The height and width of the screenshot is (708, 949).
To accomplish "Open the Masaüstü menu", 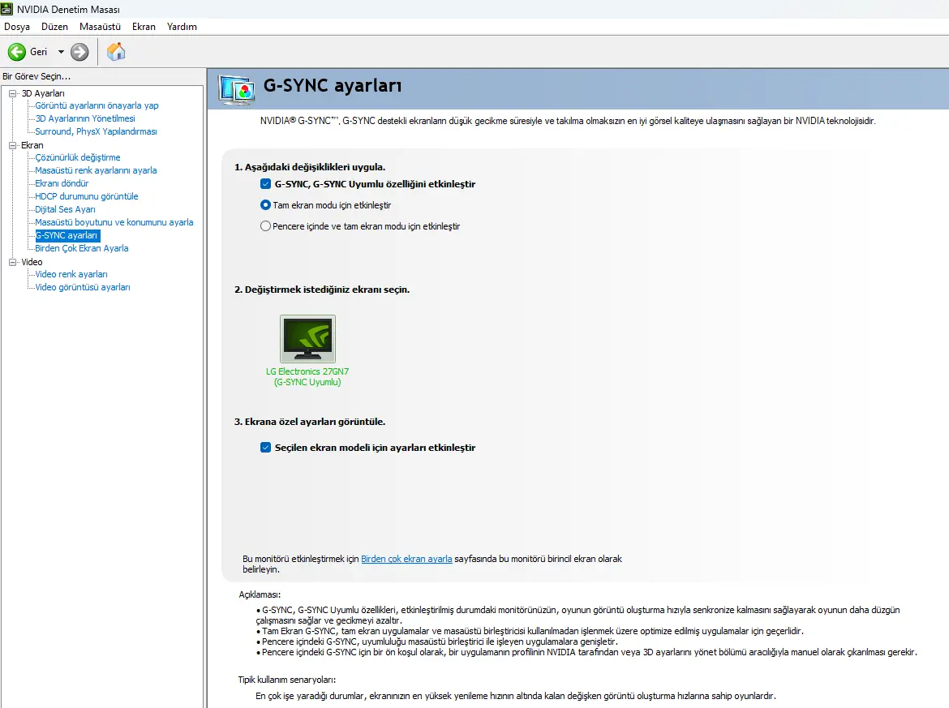I will (100, 27).
